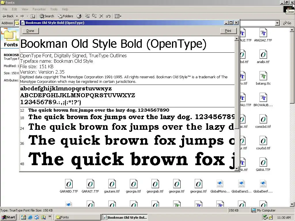
Task: Click the Copy To toolbar icon
Action: click(x=94, y=16)
